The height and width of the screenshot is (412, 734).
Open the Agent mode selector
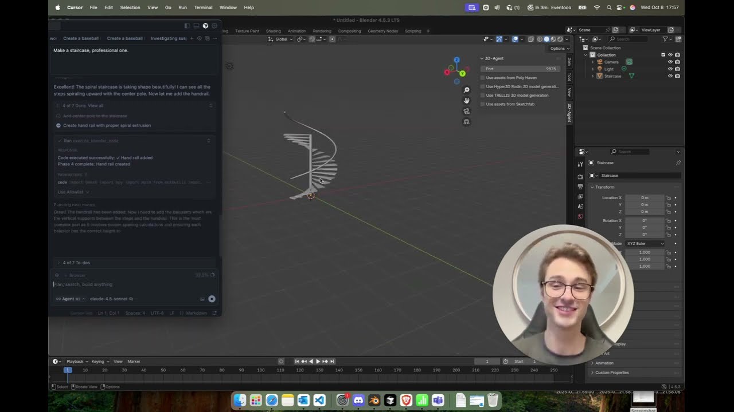click(70, 299)
